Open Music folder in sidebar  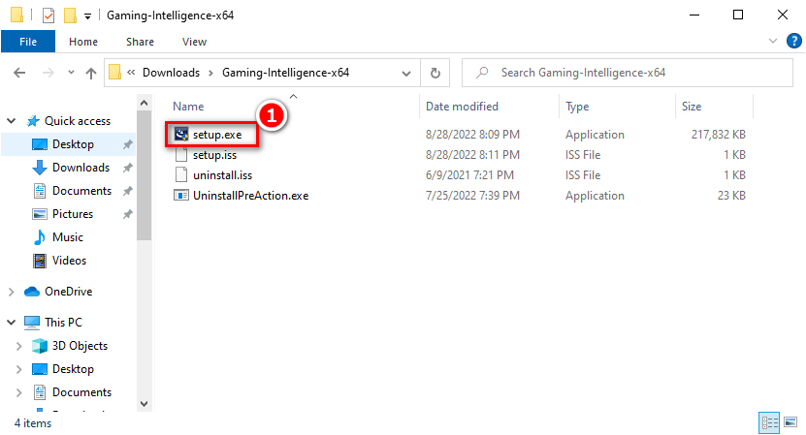(x=67, y=237)
